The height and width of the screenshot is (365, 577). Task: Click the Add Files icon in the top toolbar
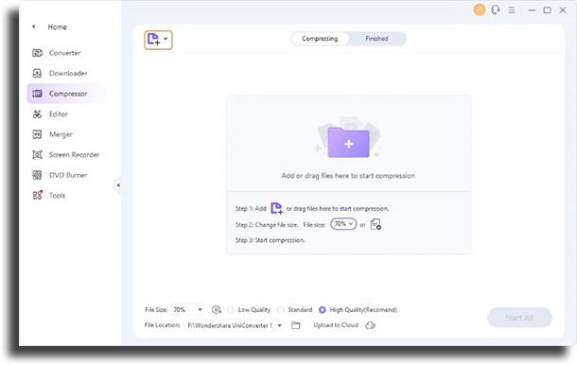coord(153,39)
